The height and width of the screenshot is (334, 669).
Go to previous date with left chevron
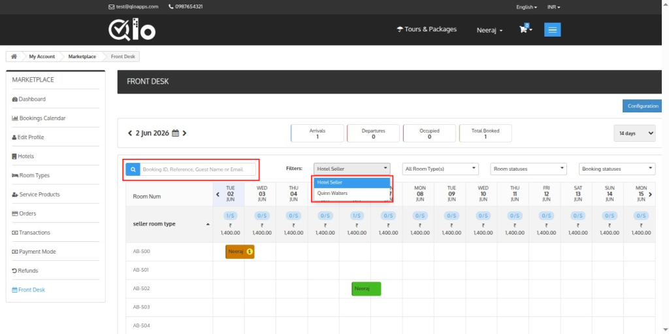click(130, 133)
